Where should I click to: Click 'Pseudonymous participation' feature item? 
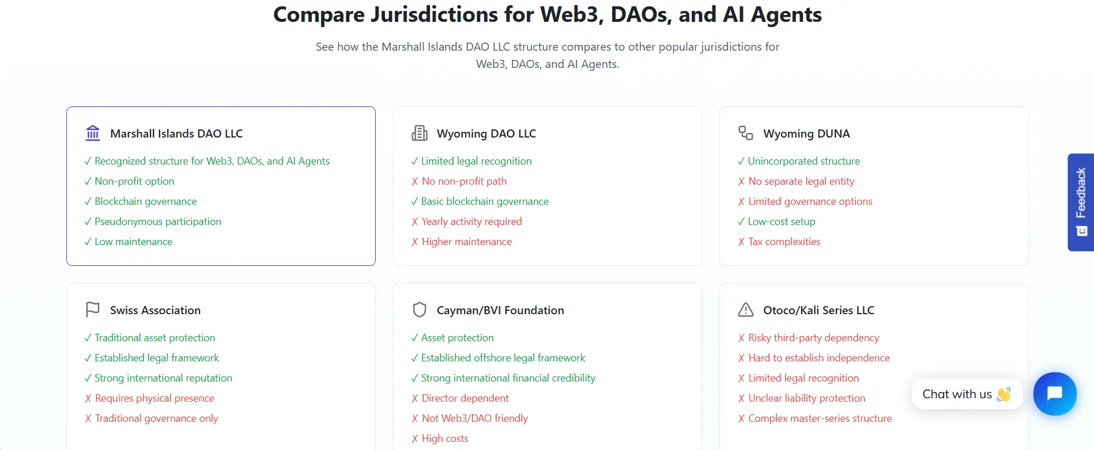[x=157, y=222]
